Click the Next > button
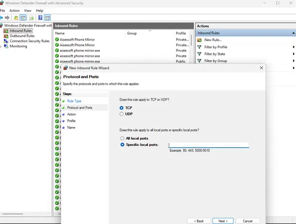The width and height of the screenshot is (296, 224). (x=223, y=221)
